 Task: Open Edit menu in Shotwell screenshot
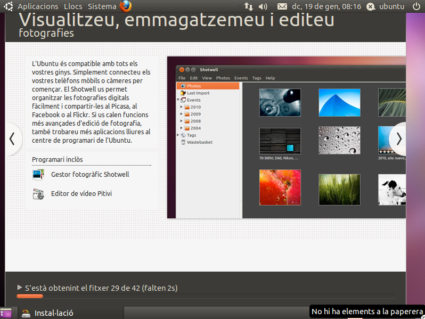[x=193, y=78]
